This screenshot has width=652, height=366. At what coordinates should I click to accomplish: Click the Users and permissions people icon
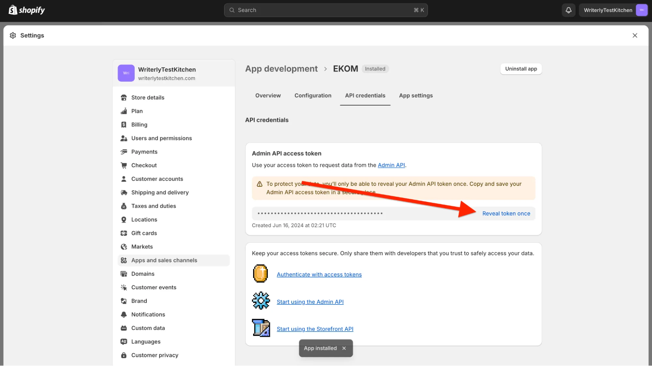point(124,138)
